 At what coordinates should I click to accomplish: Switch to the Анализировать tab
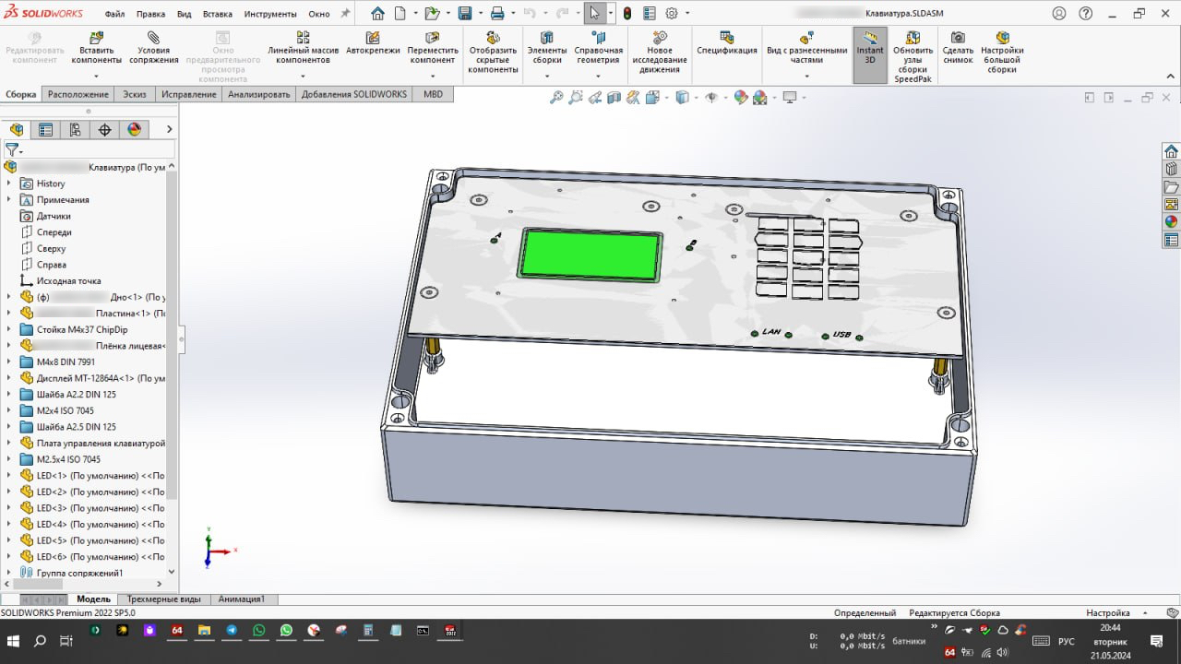[x=258, y=94]
